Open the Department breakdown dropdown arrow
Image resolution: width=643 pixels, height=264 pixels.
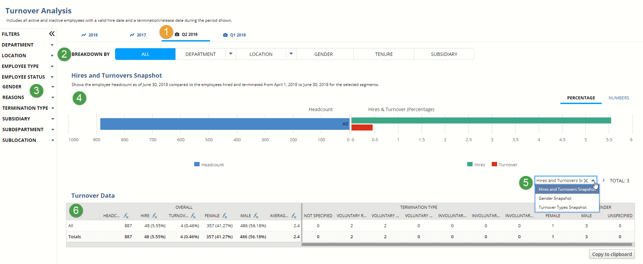coord(231,54)
